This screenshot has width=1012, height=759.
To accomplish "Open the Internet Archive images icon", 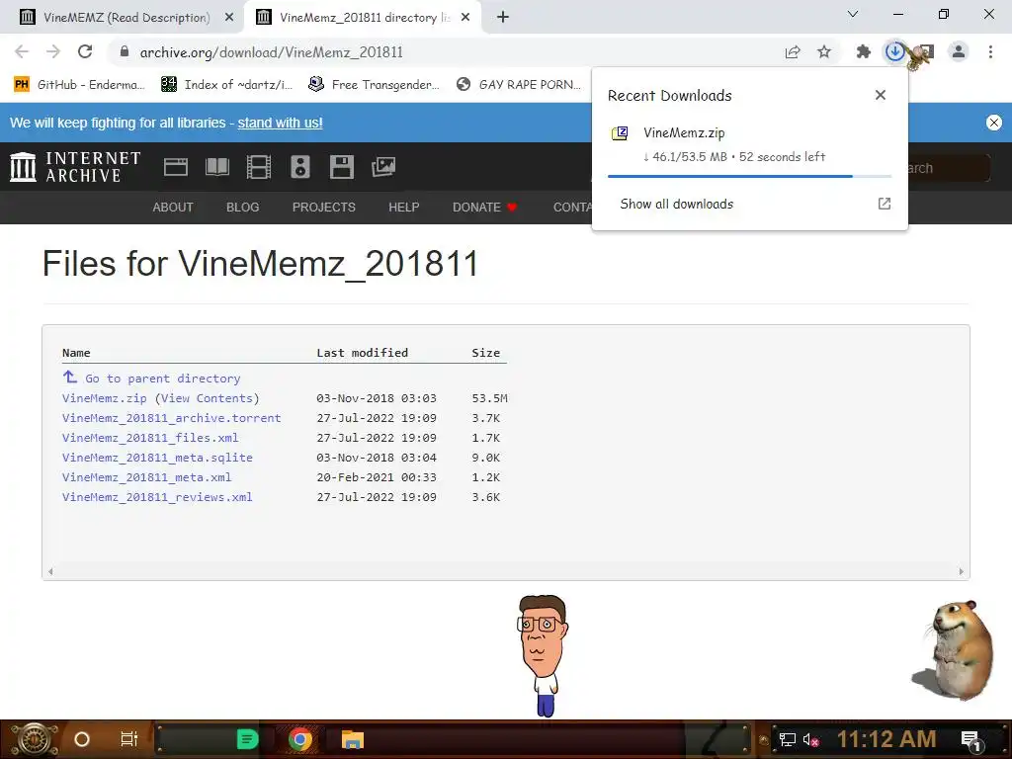I will [x=383, y=167].
